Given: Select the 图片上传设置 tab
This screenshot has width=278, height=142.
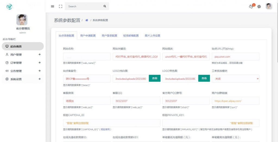Looking at the screenshot, I should point(152,36).
